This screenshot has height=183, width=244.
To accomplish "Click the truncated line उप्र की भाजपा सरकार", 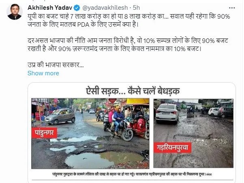I will (56, 65).
